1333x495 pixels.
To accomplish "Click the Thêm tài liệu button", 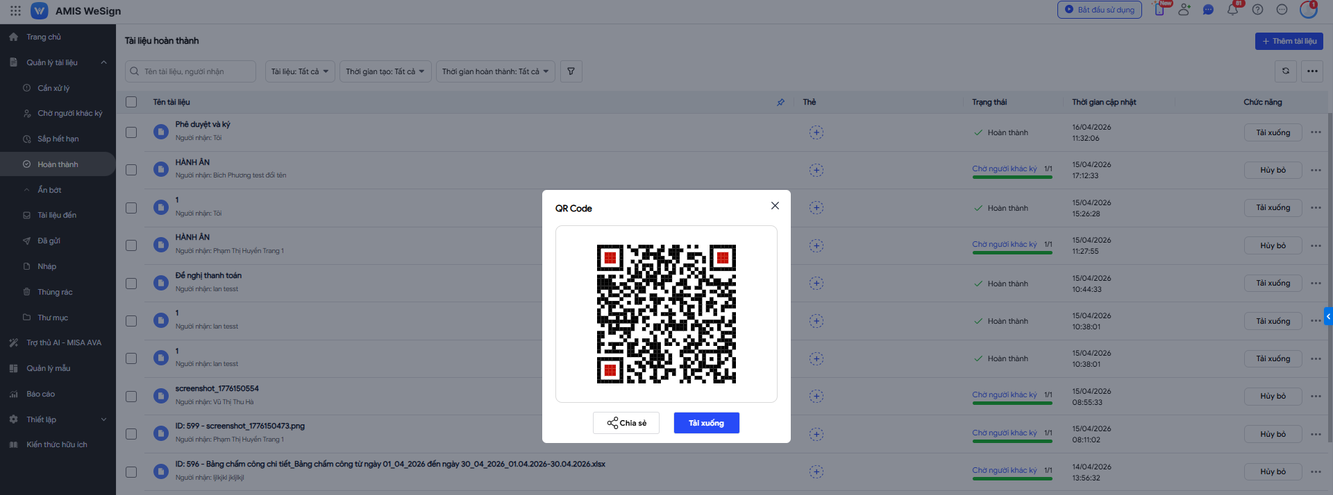I will pyautogui.click(x=1289, y=41).
